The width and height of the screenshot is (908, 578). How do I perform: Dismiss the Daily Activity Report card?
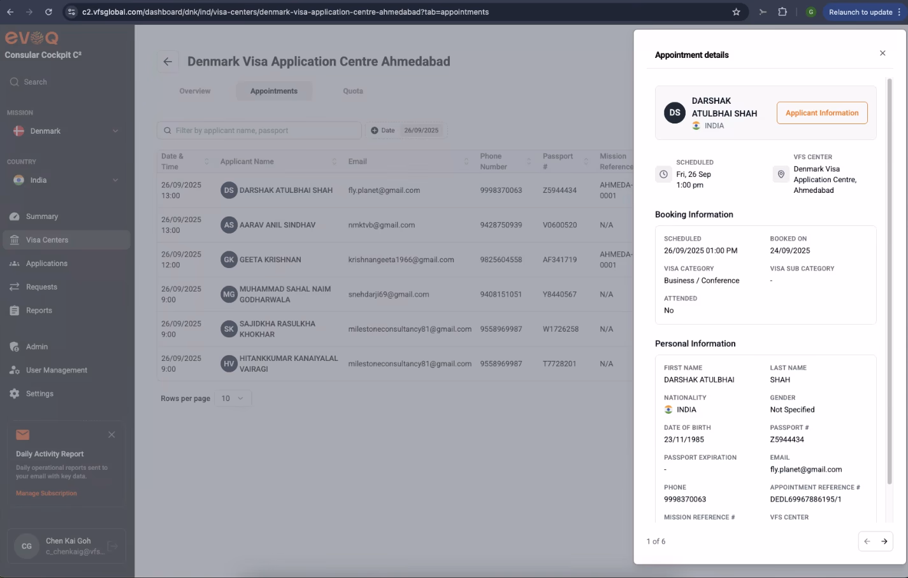click(x=112, y=435)
